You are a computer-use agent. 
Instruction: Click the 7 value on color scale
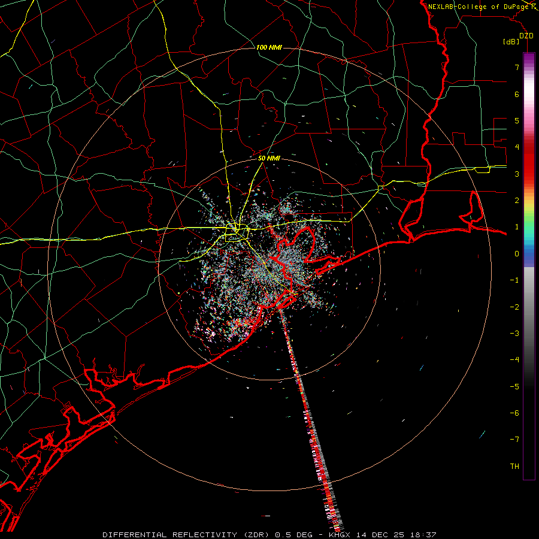click(517, 67)
